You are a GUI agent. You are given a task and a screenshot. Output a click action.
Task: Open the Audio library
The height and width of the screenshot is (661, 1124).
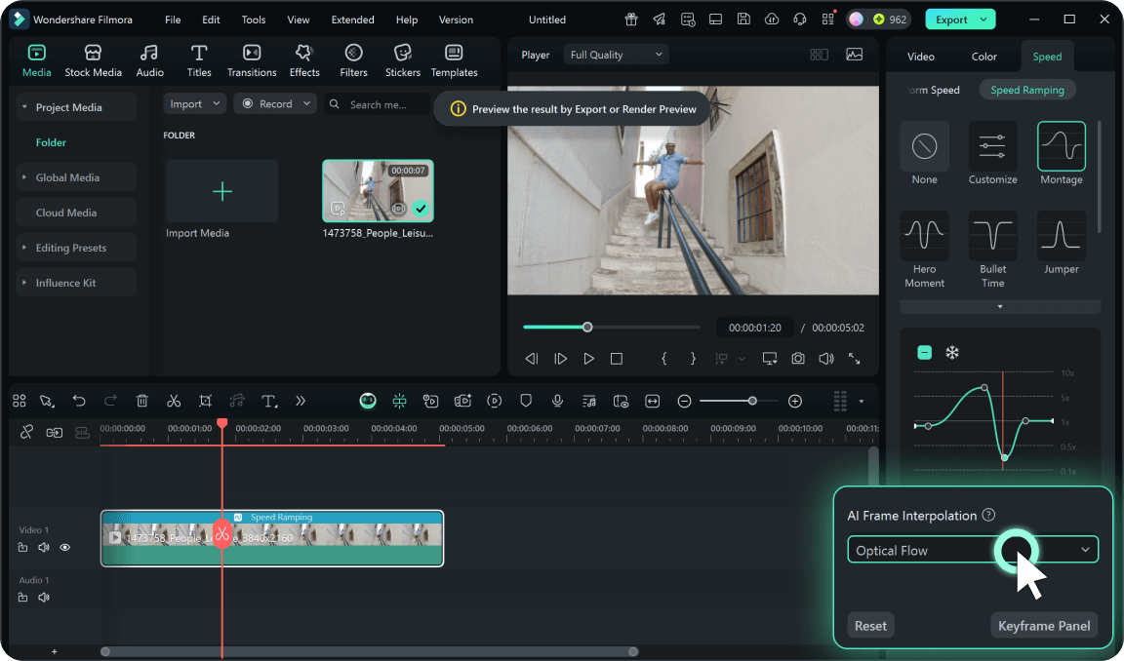click(x=149, y=60)
